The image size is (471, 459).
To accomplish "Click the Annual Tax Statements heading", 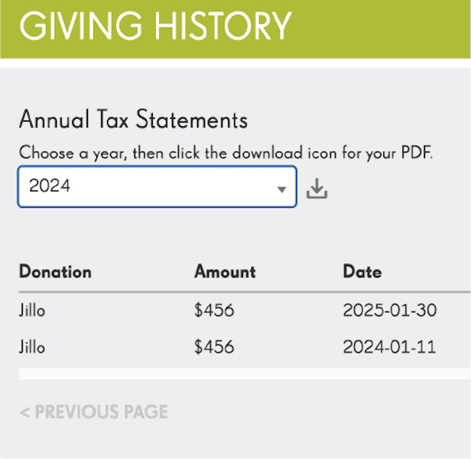I will pyautogui.click(x=133, y=120).
